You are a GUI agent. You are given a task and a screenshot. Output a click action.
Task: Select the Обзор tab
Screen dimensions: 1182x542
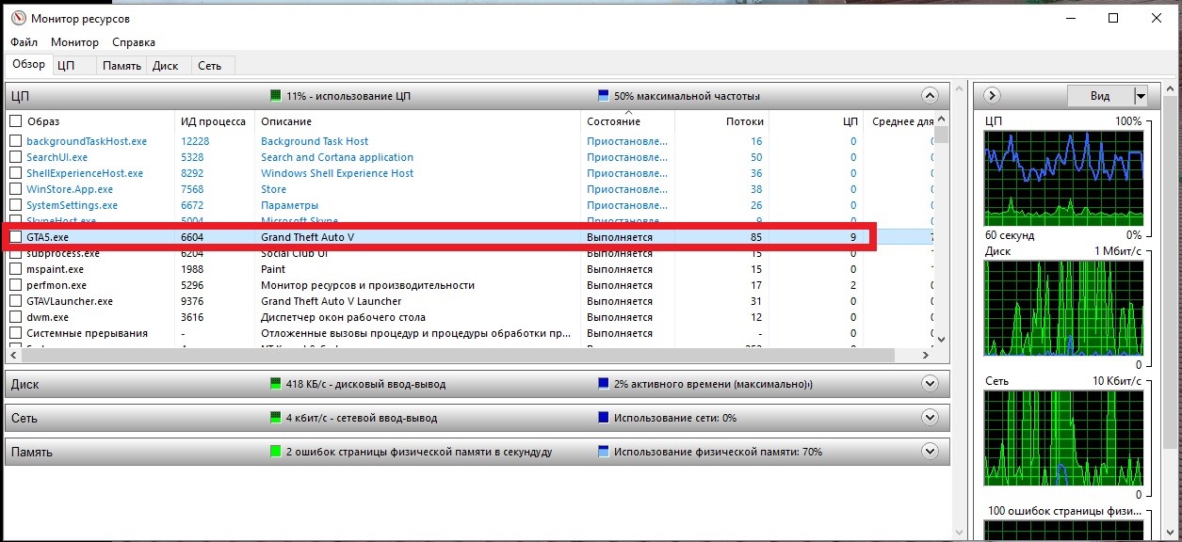tap(28, 64)
